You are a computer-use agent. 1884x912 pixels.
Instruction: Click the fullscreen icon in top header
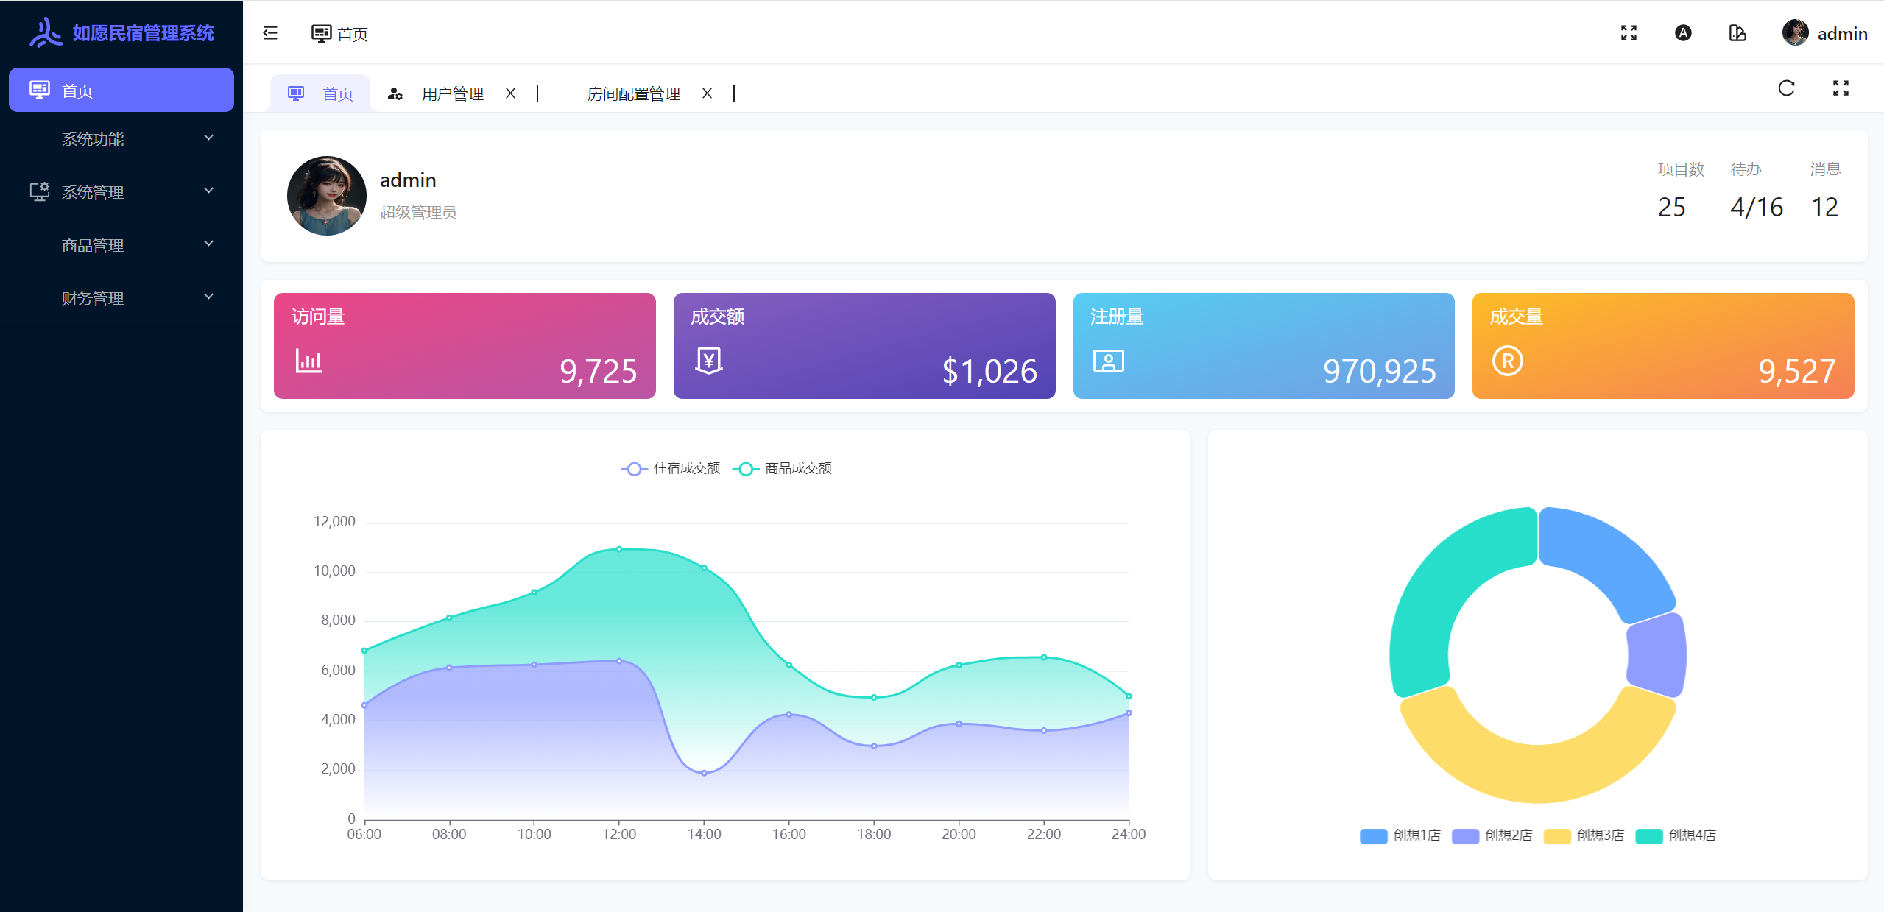[x=1629, y=33]
